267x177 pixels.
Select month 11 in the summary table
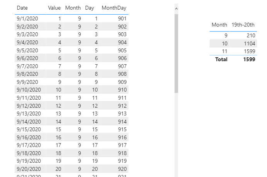tap(225, 51)
